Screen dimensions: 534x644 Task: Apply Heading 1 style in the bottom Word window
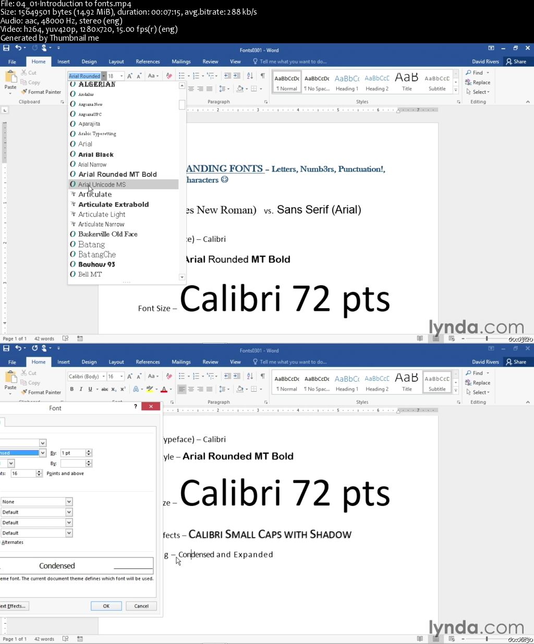(x=347, y=383)
